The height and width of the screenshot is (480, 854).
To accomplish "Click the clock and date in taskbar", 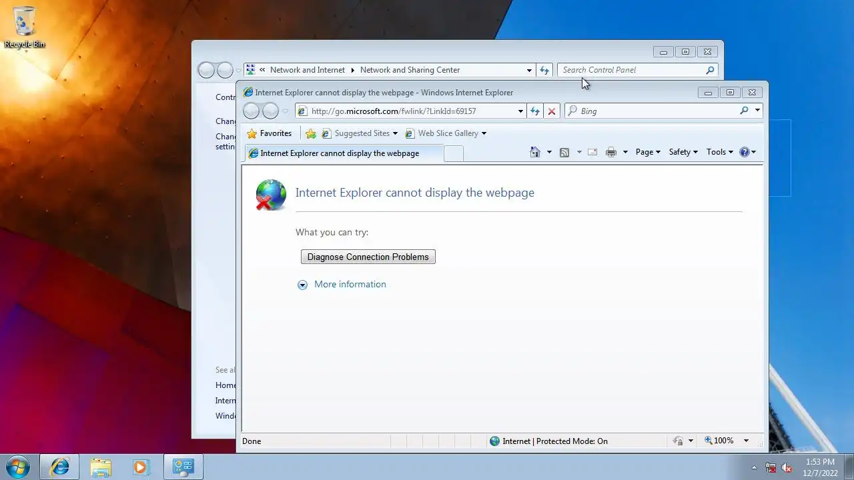I will [821, 467].
